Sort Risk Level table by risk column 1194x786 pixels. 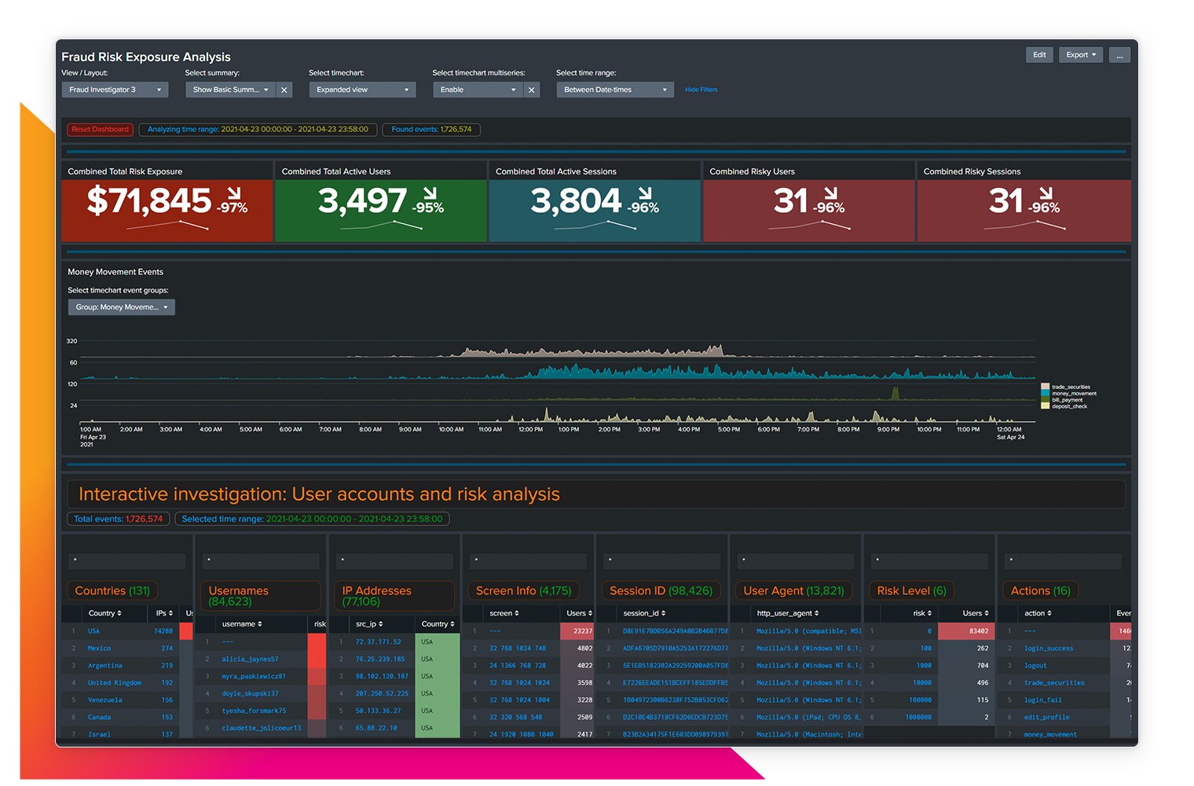tap(922, 613)
